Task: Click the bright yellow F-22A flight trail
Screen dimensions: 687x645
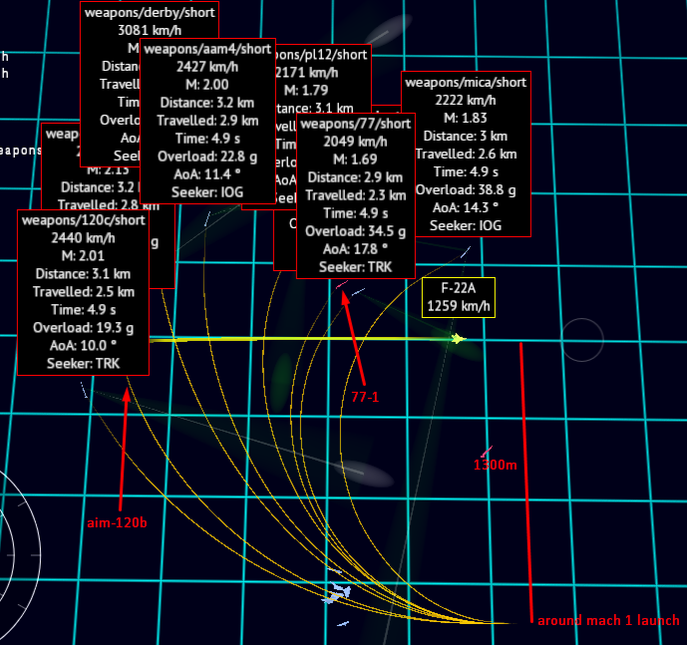Action: [x=319, y=339]
